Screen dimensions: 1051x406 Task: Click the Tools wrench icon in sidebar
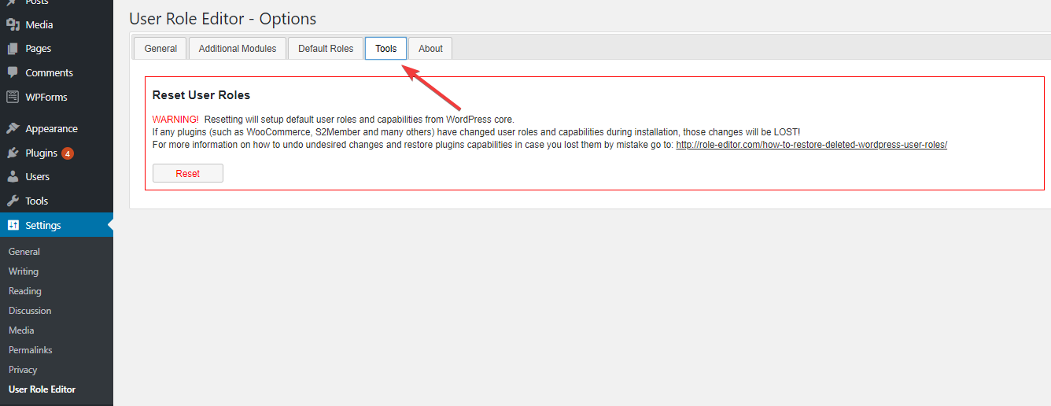[x=13, y=201]
